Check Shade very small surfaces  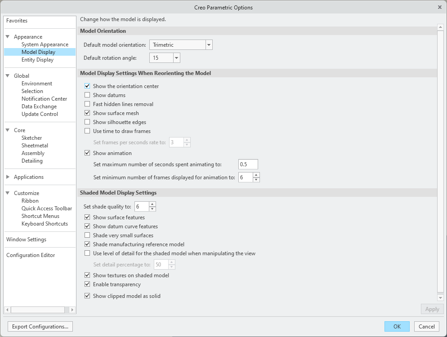pos(87,235)
